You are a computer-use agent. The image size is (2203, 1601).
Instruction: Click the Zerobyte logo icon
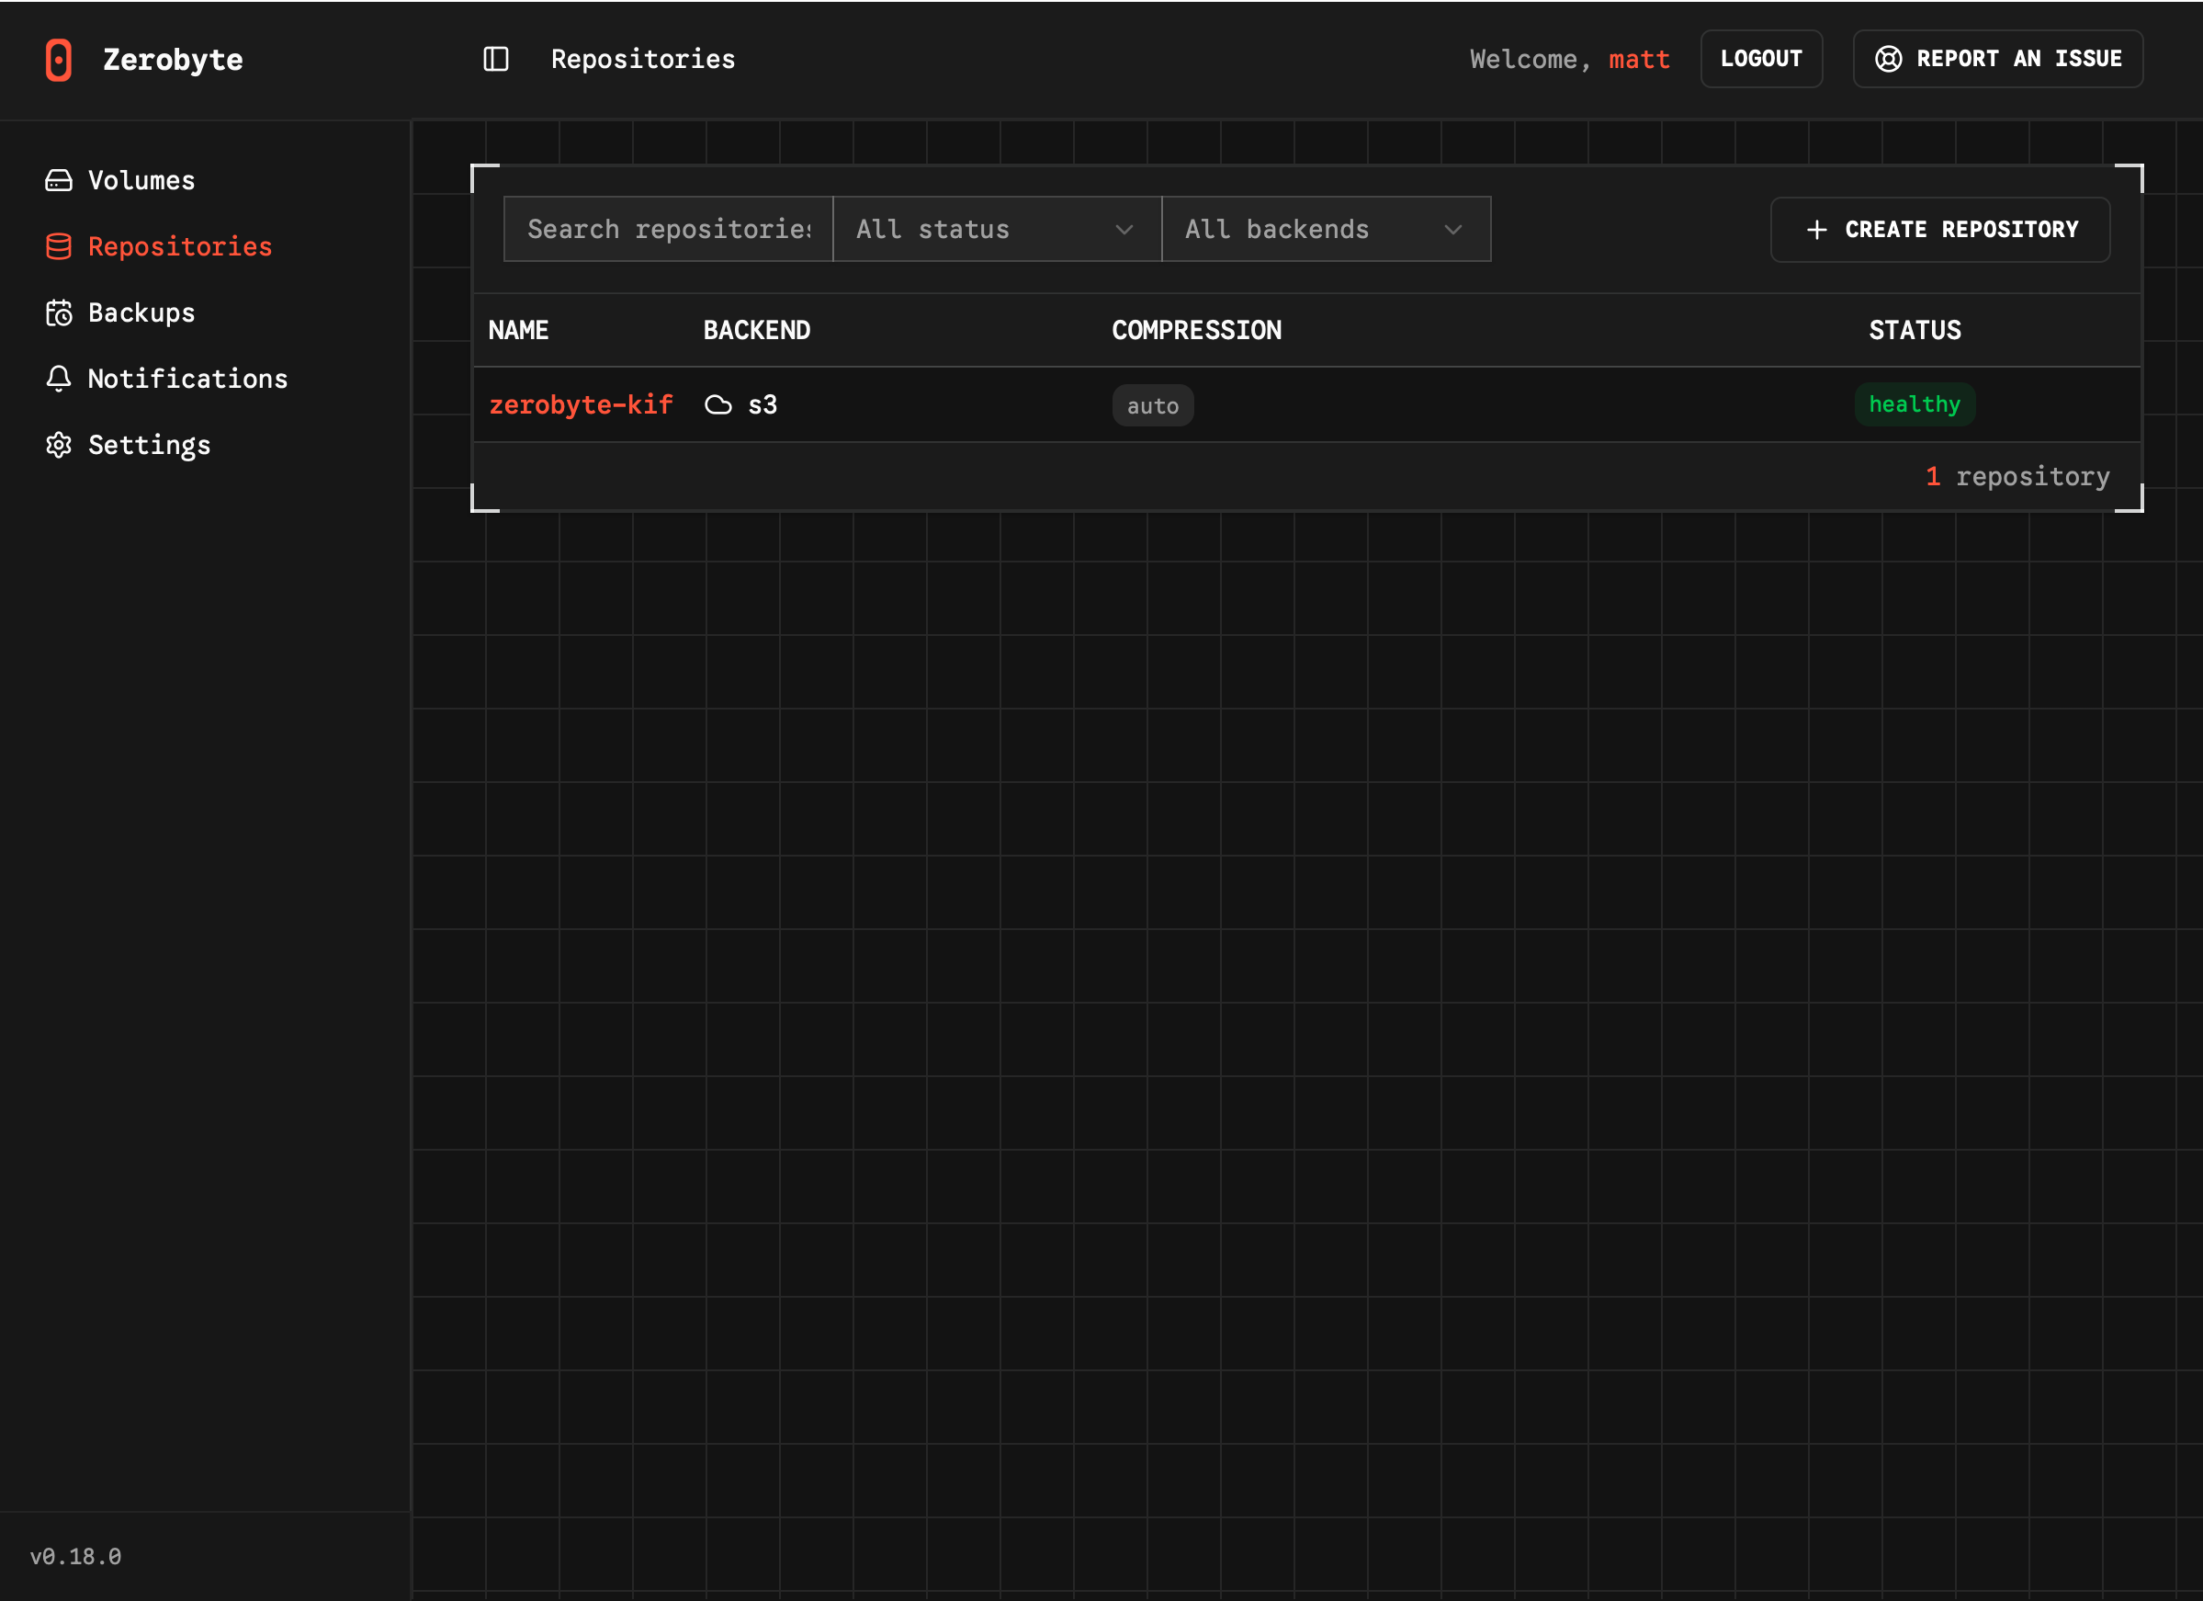[x=59, y=59]
